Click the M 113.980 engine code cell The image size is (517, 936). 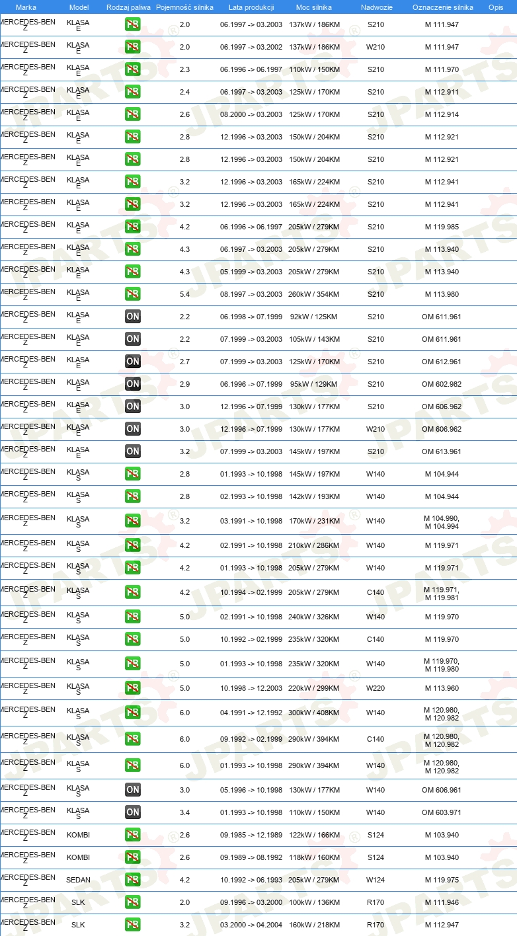(442, 294)
